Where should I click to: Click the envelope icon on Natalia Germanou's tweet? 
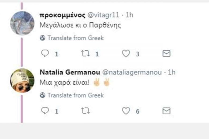tap(166, 111)
